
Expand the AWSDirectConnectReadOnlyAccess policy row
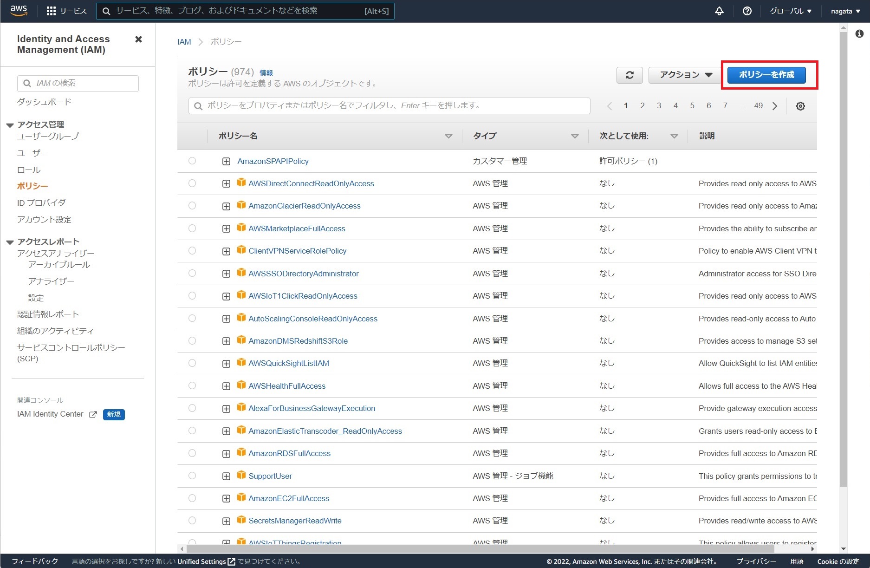(x=226, y=183)
